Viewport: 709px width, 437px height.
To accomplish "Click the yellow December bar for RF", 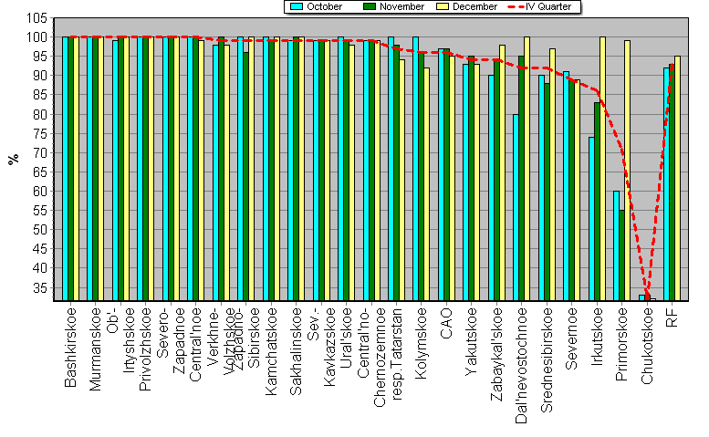I will coord(677,179).
